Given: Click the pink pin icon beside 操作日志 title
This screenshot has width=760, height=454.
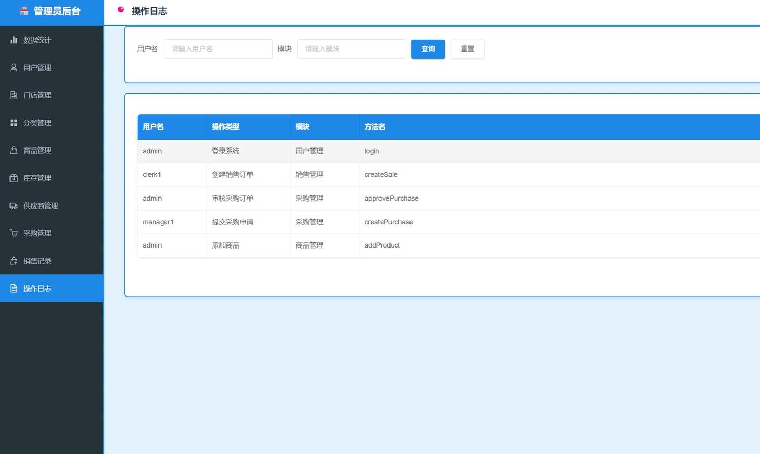Looking at the screenshot, I should pyautogui.click(x=121, y=11).
